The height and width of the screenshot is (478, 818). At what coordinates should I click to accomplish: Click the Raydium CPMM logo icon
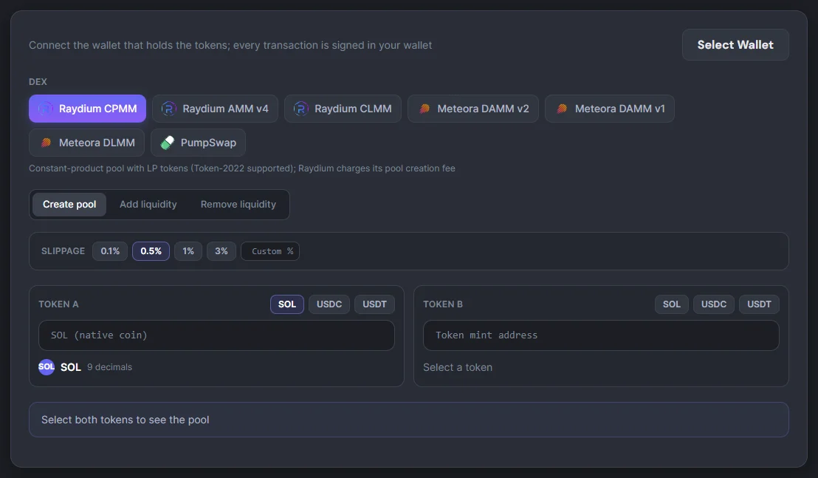(45, 109)
